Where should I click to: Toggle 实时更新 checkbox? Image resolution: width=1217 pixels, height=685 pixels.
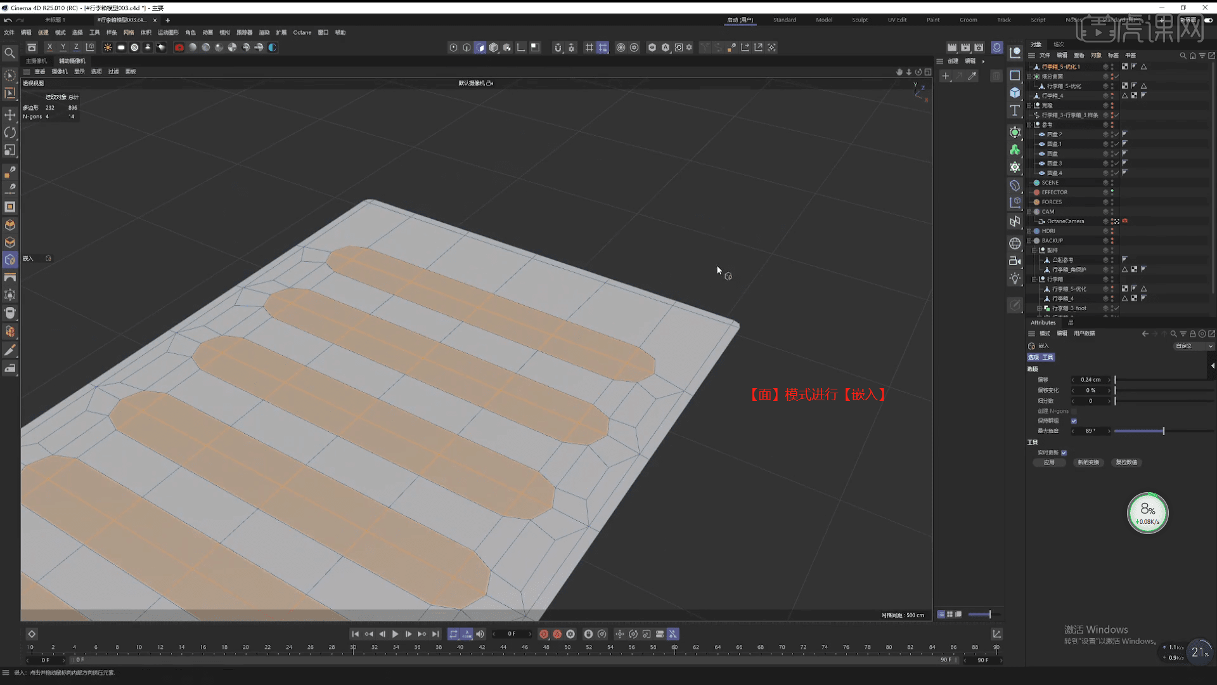[1064, 453]
